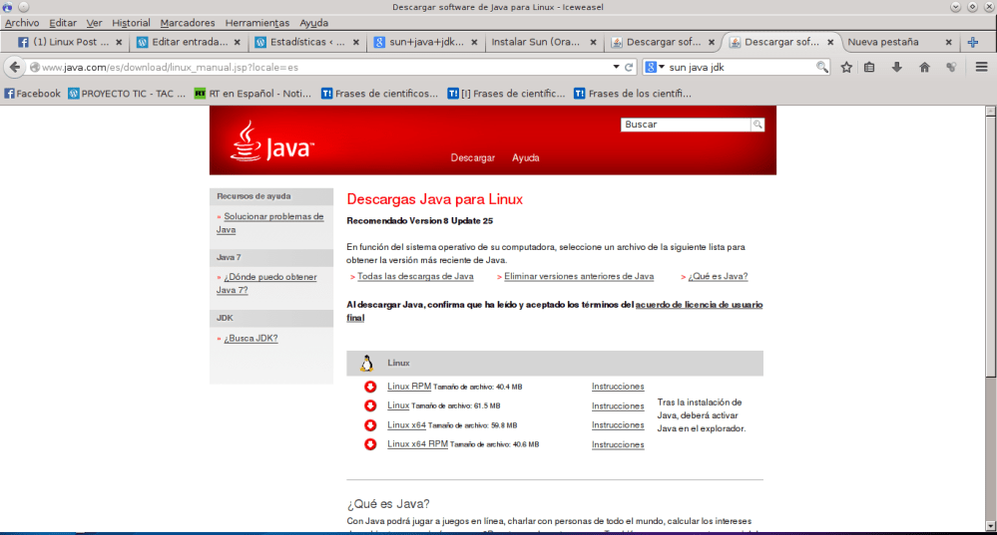Click the Facebook bookmark icon
Viewport: 997px width, 535px height.
coord(10,94)
